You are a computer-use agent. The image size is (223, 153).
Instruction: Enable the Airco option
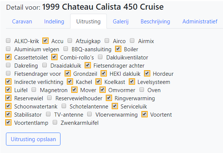[107, 41]
